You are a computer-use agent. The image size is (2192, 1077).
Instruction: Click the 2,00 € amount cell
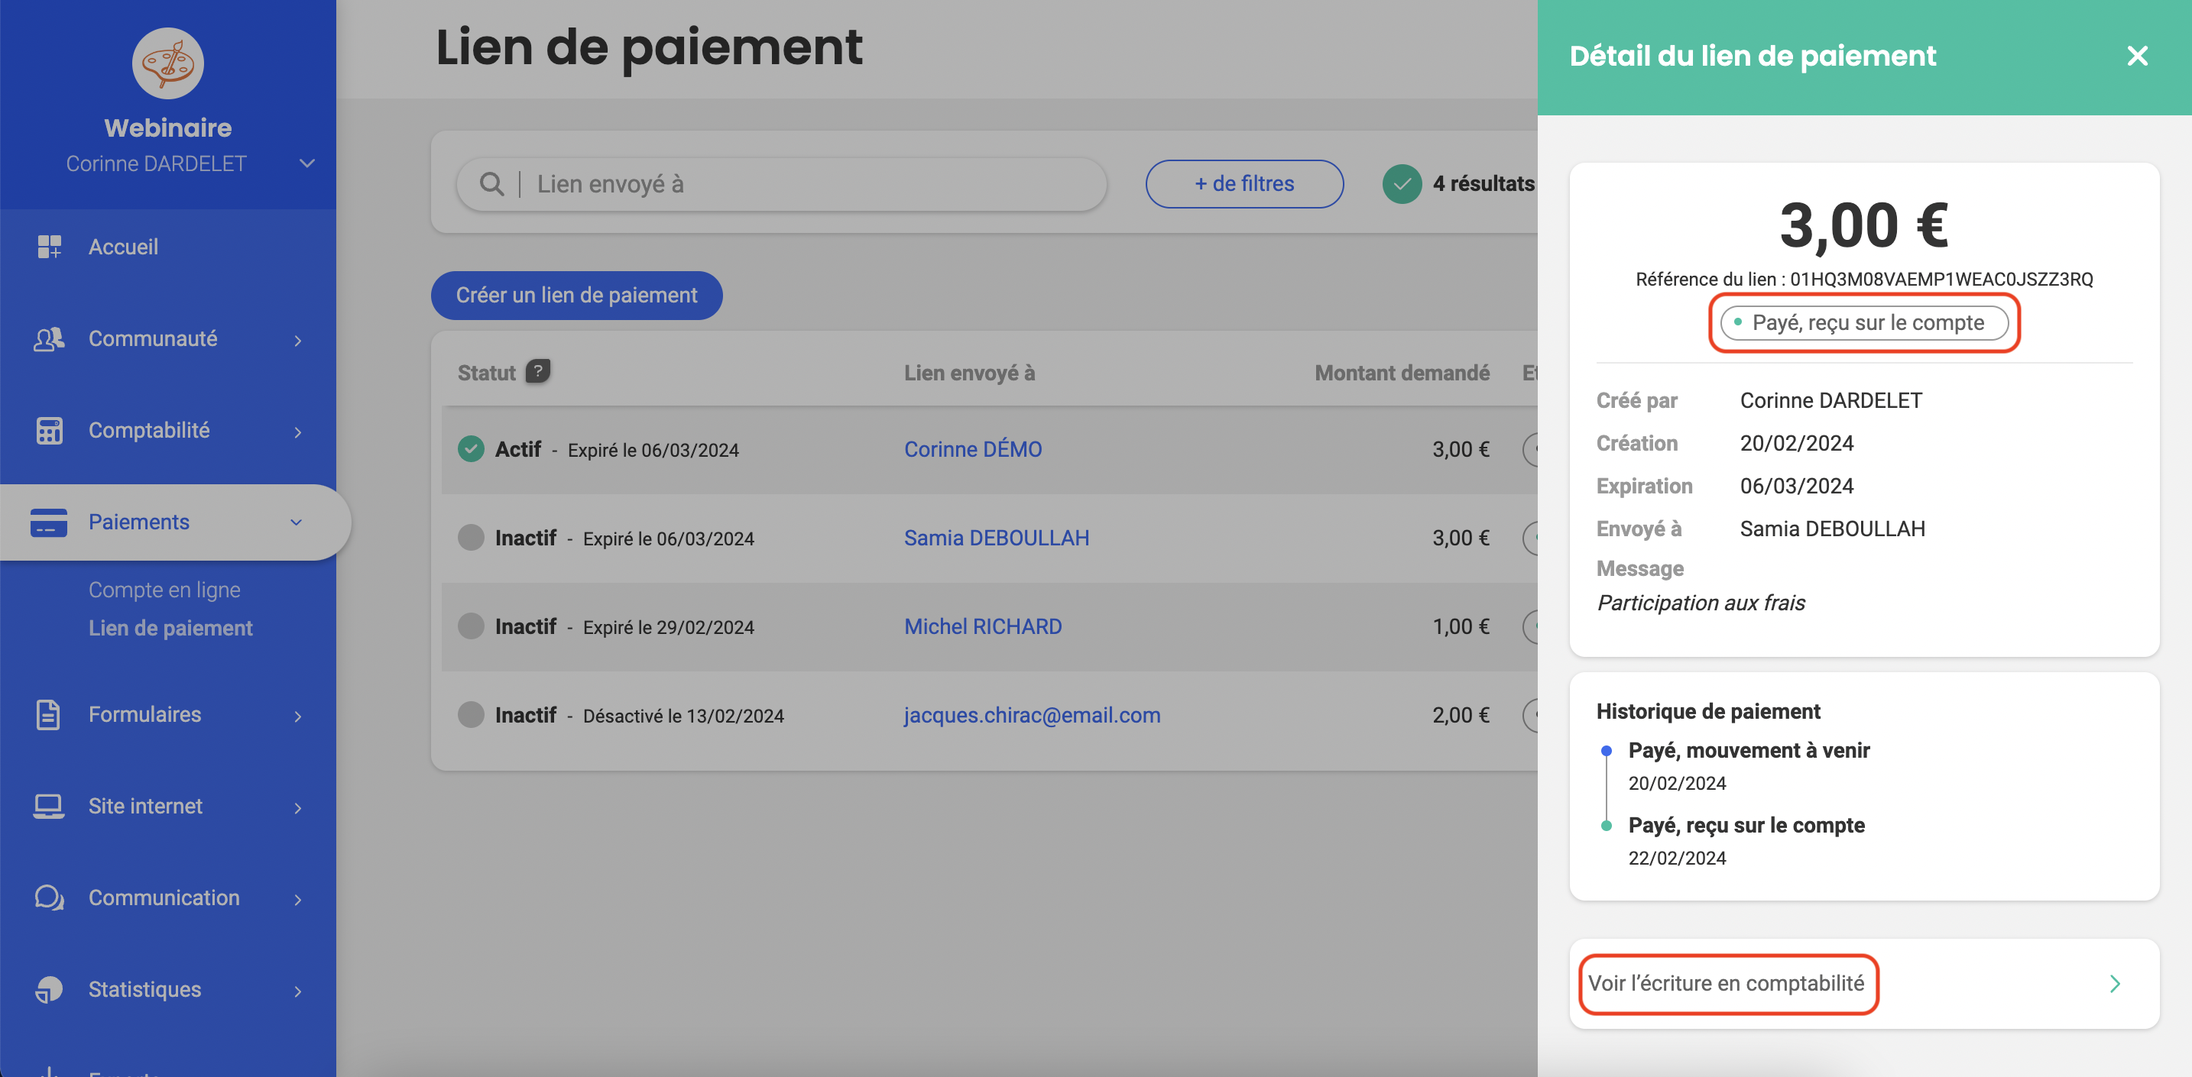[1461, 715]
